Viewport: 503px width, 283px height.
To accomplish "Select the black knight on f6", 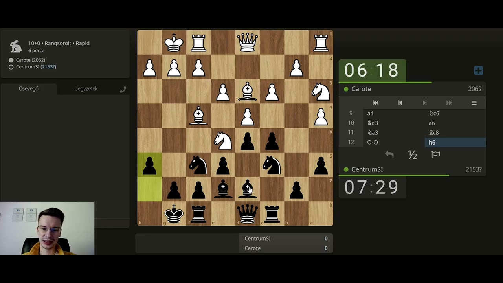I will click(198, 165).
